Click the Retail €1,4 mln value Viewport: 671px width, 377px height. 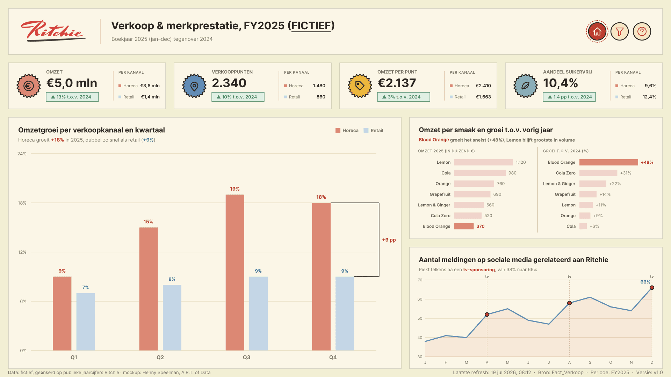[150, 97]
